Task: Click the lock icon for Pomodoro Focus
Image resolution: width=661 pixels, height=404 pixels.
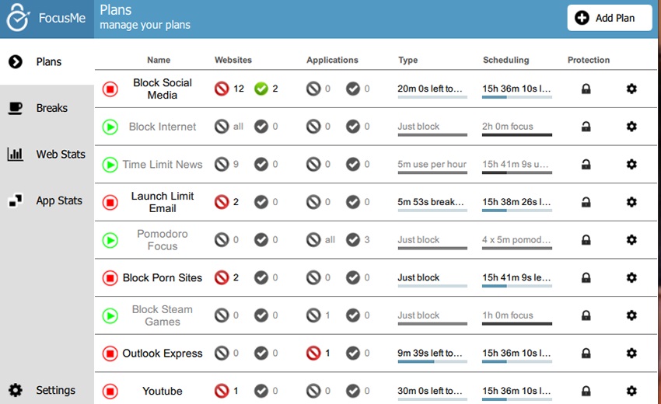Action: pos(586,240)
